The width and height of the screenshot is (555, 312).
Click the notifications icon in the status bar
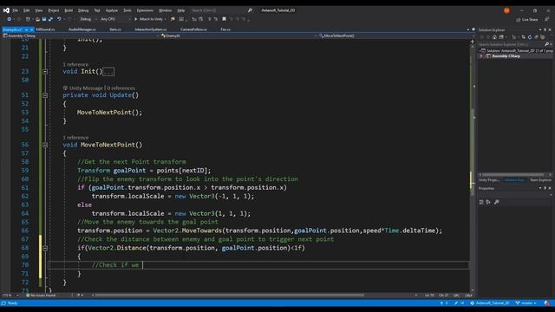(547, 303)
